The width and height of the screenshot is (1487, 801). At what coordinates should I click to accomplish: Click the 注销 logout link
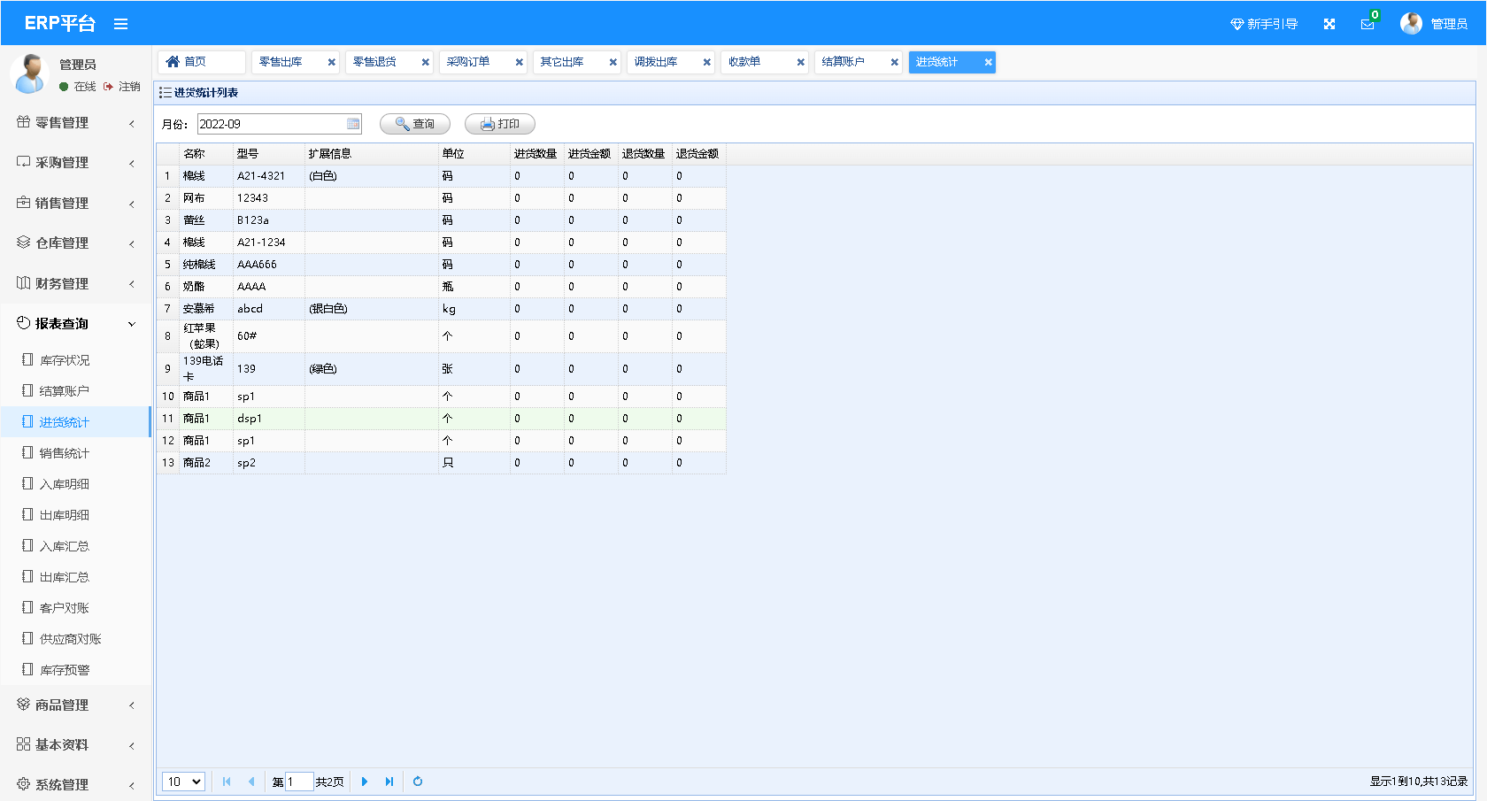click(129, 87)
